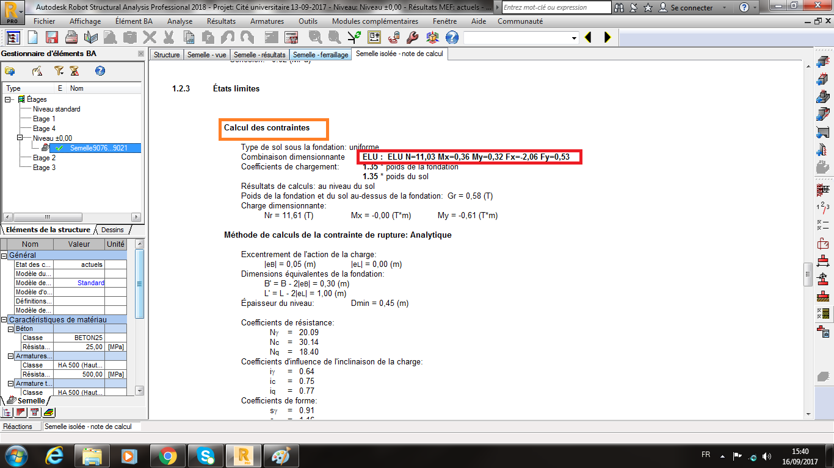Click the Standard value in Modèle row
The width and height of the screenshot is (834, 468).
(79, 283)
